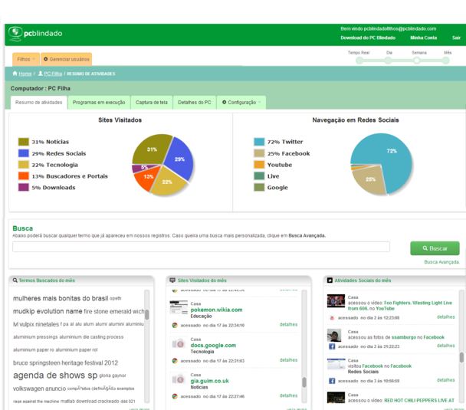Switch to Programas em execução tab
466x410 pixels.
99,103
